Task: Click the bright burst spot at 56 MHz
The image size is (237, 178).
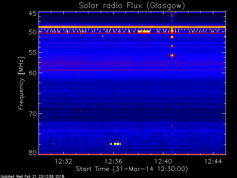Action: (x=172, y=56)
